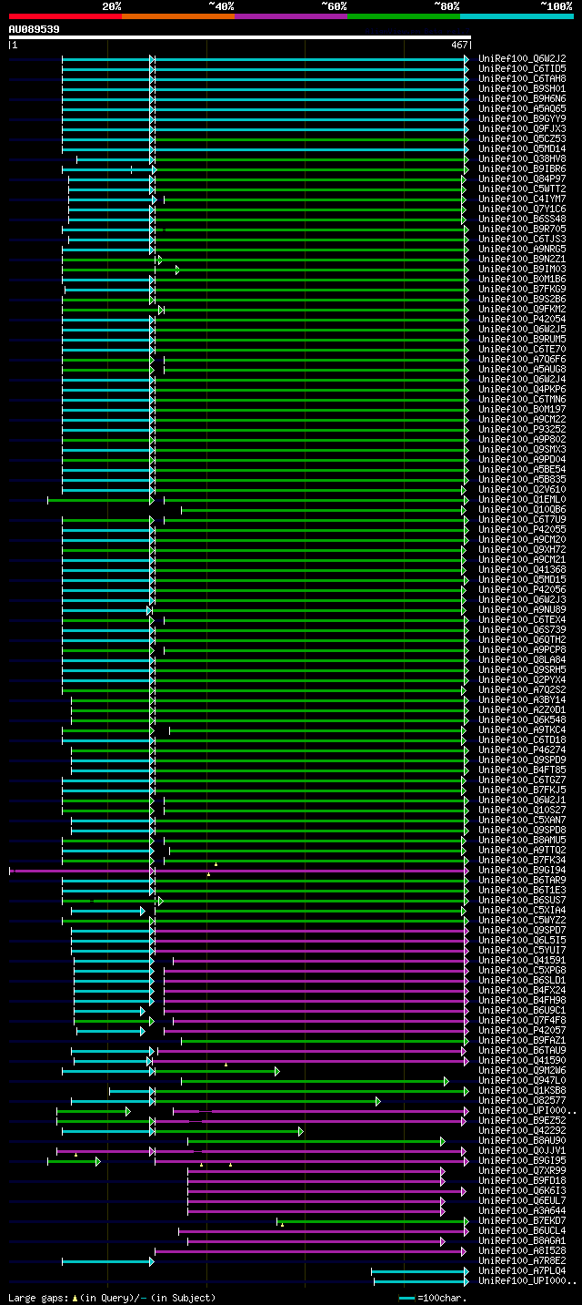The height and width of the screenshot is (1305, 582).
Task: Click the purple ~60% identity legend bar
Action: pyautogui.click(x=290, y=16)
